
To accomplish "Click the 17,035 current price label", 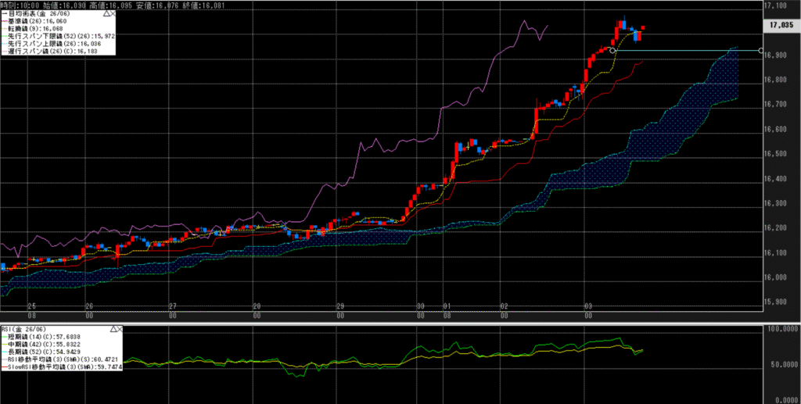I will (782, 25).
